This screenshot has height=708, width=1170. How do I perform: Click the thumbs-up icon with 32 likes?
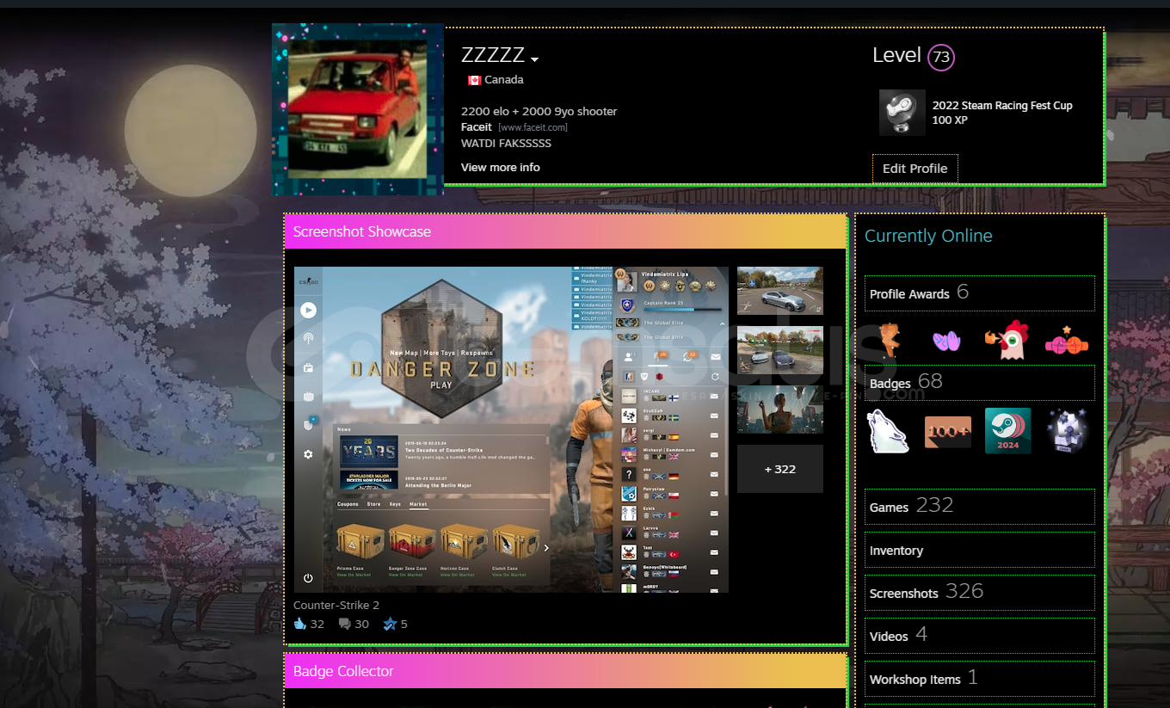[300, 624]
